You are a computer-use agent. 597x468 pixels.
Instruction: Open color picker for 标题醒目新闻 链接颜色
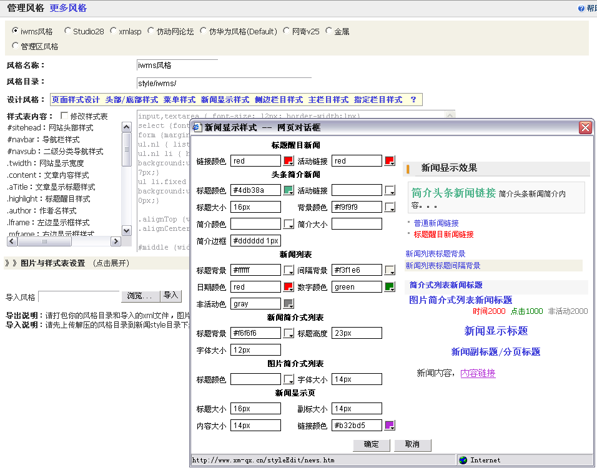pyautogui.click(x=289, y=161)
